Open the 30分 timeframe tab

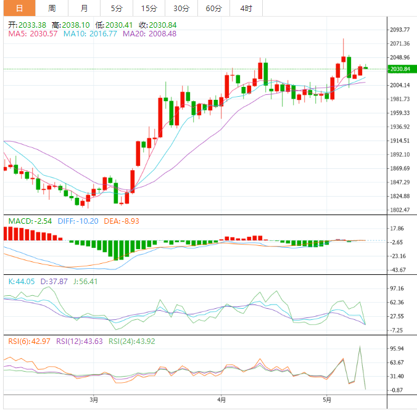click(181, 8)
